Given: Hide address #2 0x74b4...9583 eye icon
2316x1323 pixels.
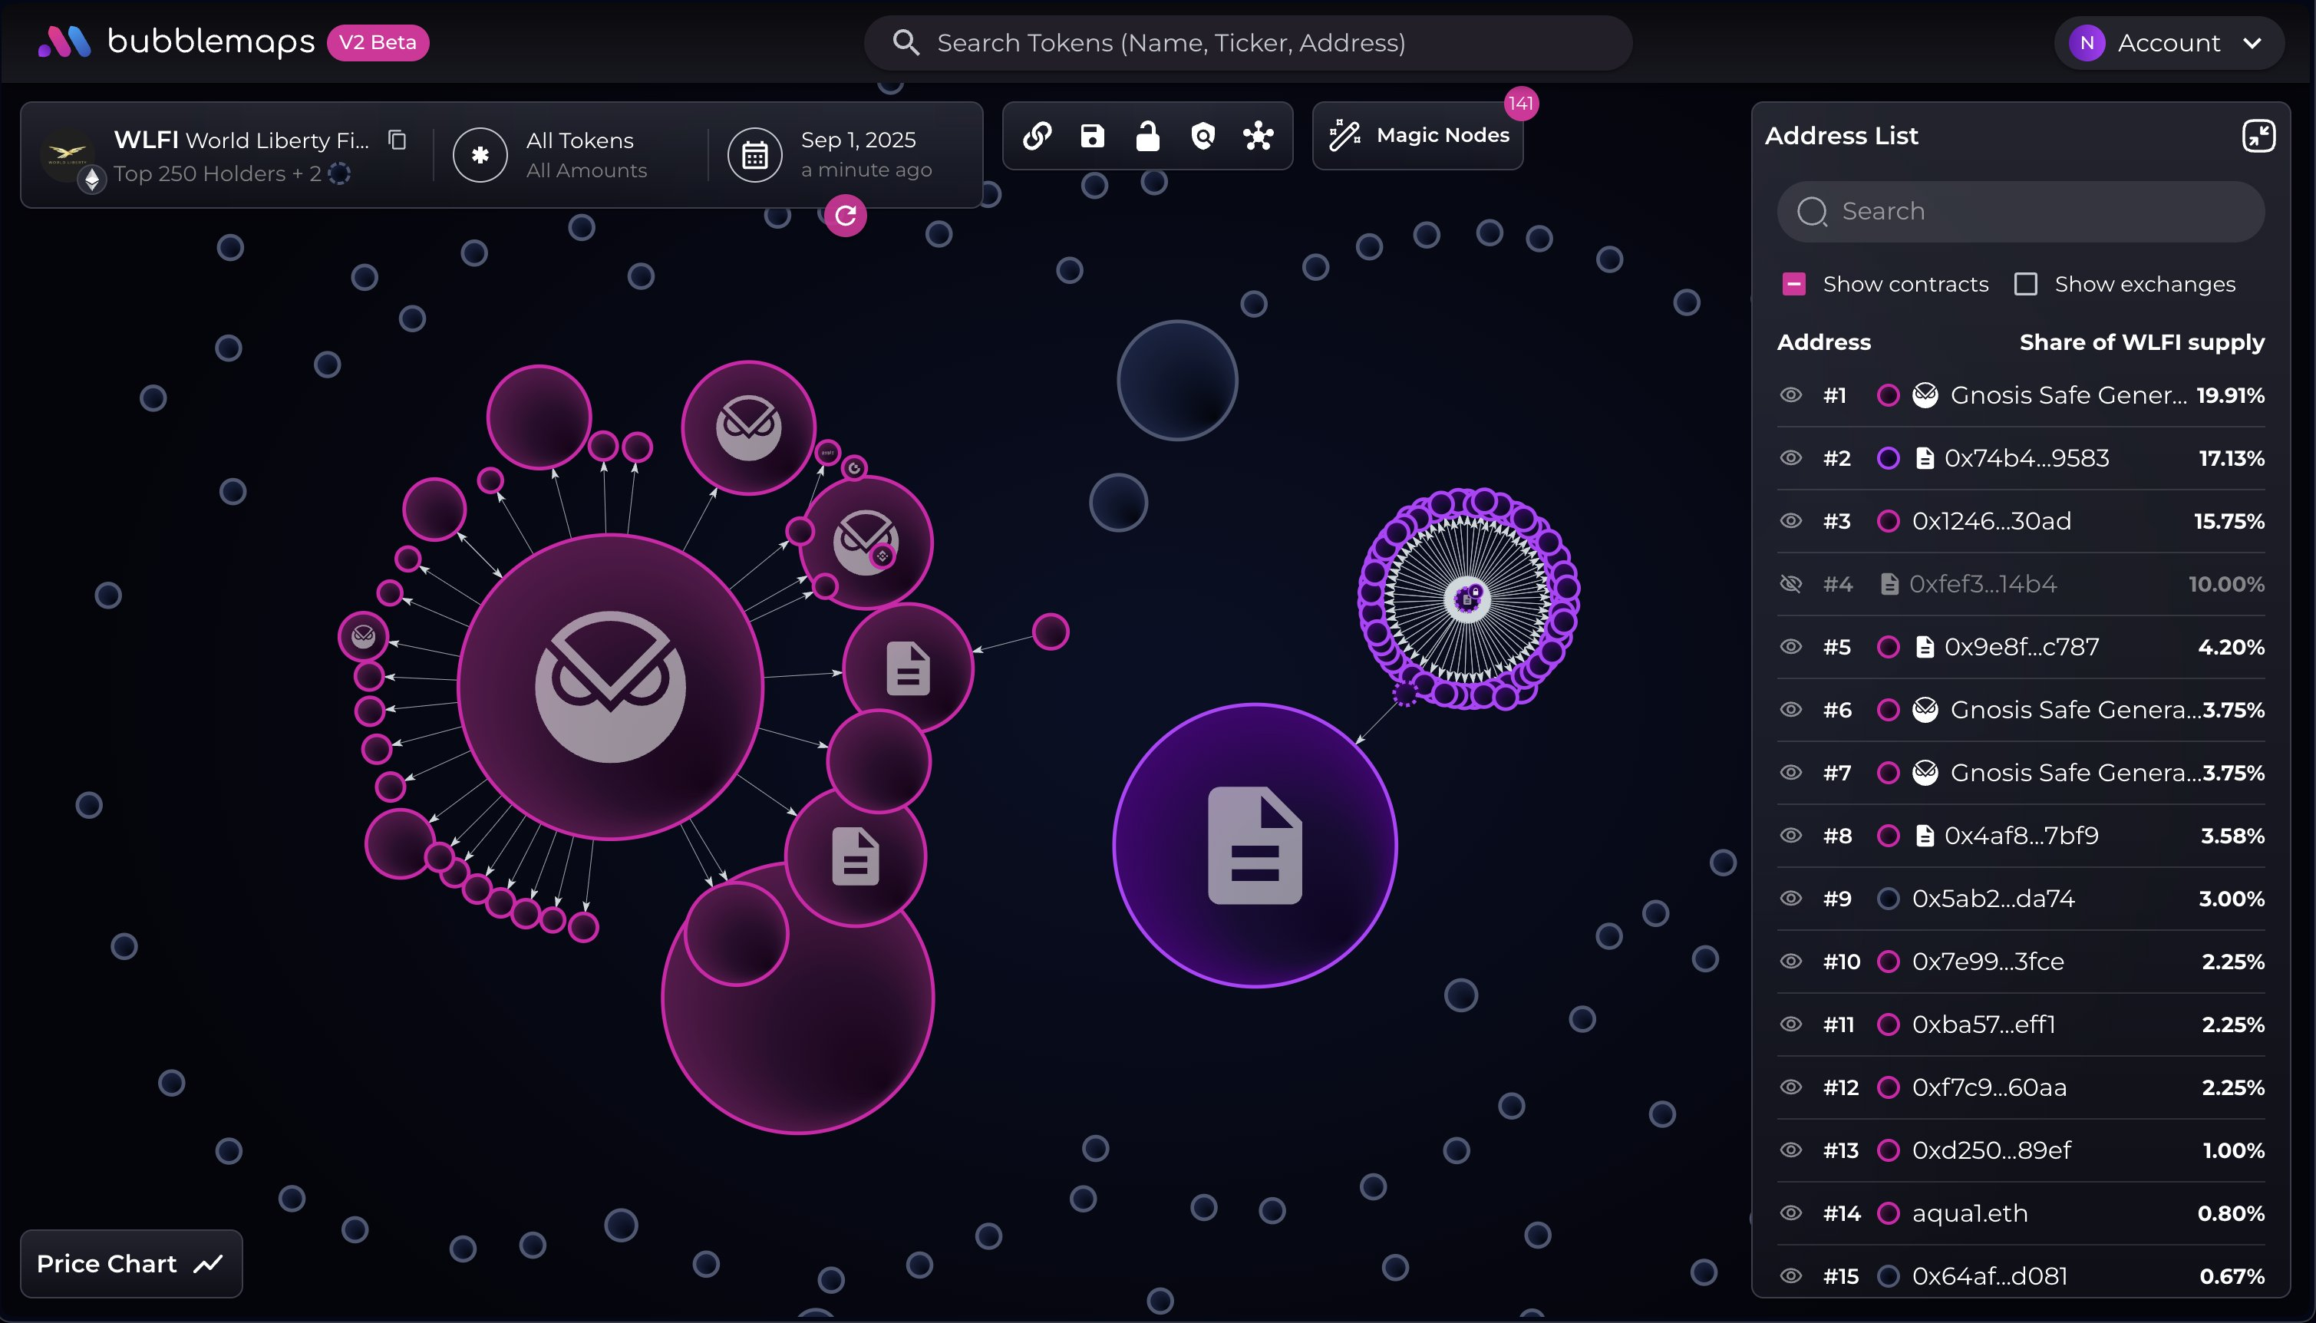Looking at the screenshot, I should click(1790, 458).
